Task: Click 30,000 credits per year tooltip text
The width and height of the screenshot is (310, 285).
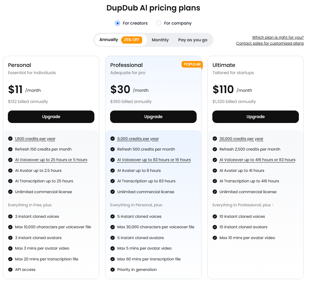Action: click(x=241, y=139)
